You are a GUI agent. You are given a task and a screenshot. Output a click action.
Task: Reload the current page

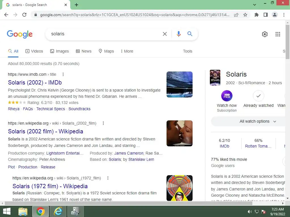[24, 15]
